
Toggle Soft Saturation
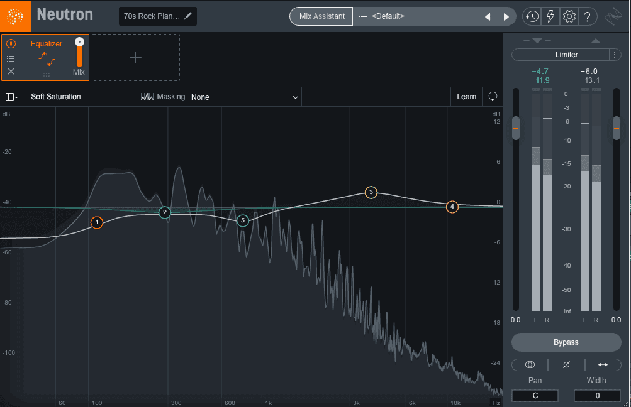tap(55, 97)
